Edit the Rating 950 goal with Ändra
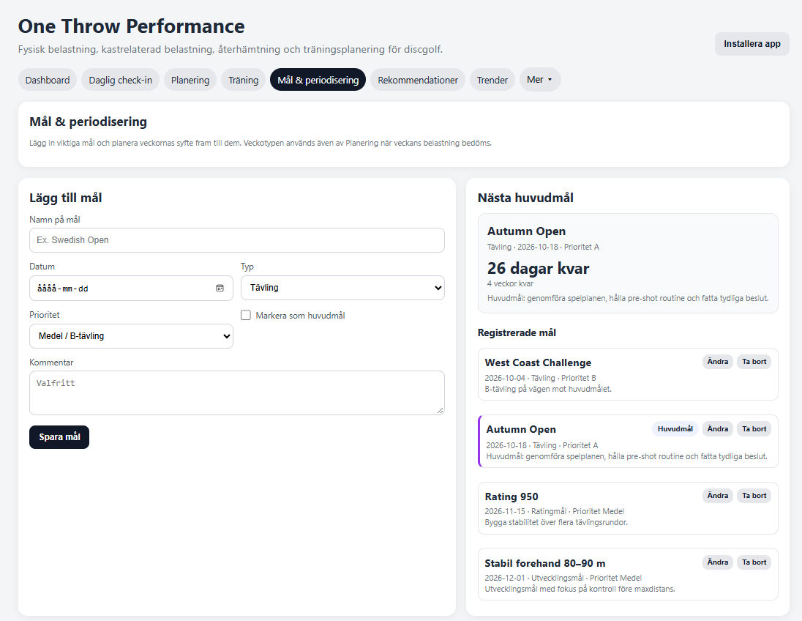Image resolution: width=802 pixels, height=621 pixels. click(x=718, y=496)
